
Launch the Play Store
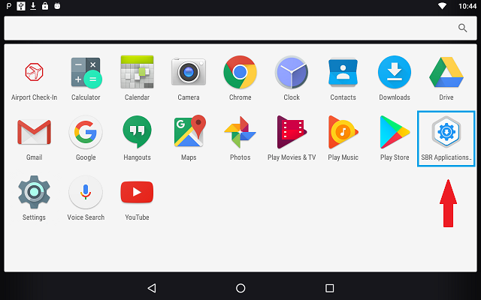coord(395,133)
